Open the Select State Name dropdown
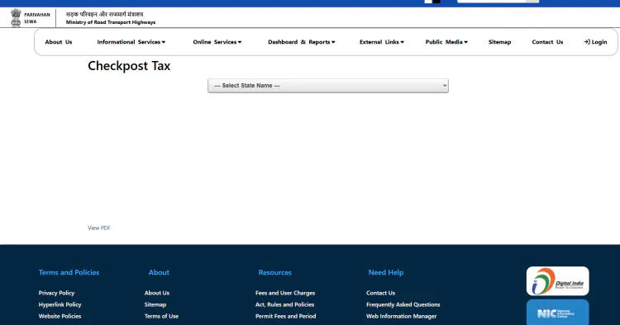 328,86
